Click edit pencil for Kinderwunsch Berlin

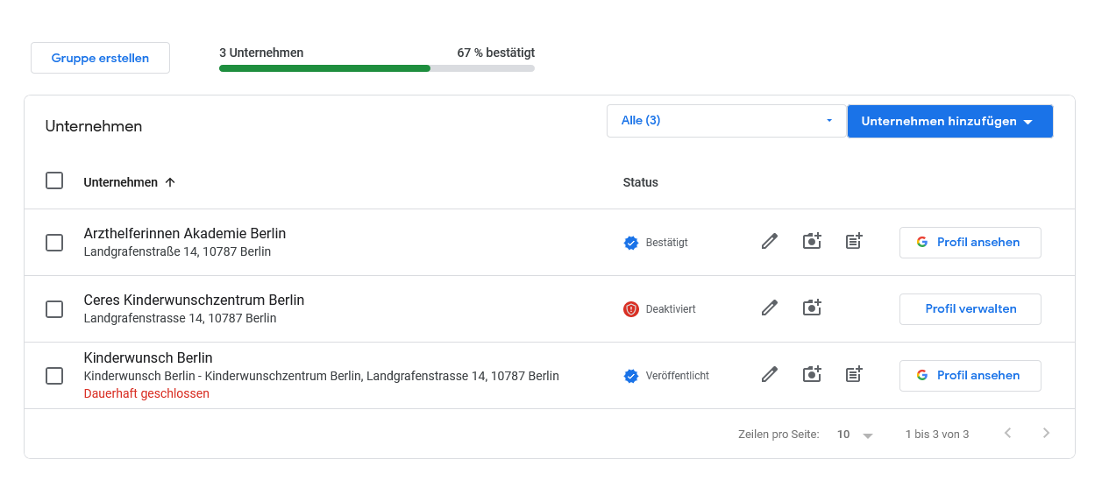[770, 375]
